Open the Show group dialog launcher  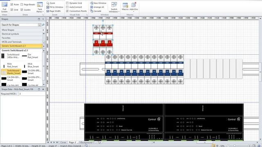click(43, 15)
